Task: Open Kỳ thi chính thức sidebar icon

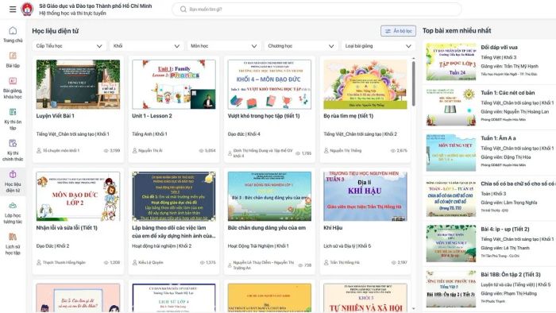Action: click(13, 143)
